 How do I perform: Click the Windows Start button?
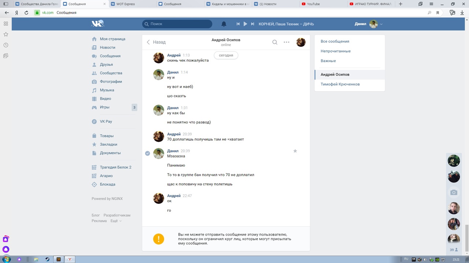pyautogui.click(x=6, y=259)
